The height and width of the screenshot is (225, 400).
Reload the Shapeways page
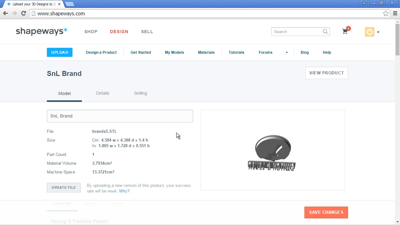23,13
